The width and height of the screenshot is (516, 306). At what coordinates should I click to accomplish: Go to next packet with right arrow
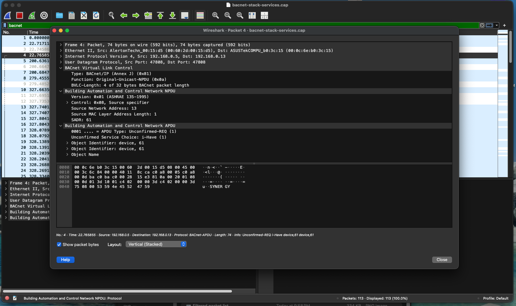(x=136, y=15)
